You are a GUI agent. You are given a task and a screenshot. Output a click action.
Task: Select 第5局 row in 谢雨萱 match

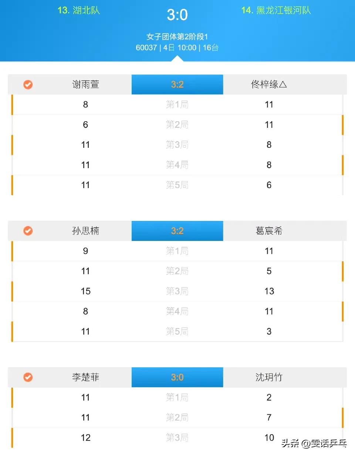pyautogui.click(x=177, y=185)
